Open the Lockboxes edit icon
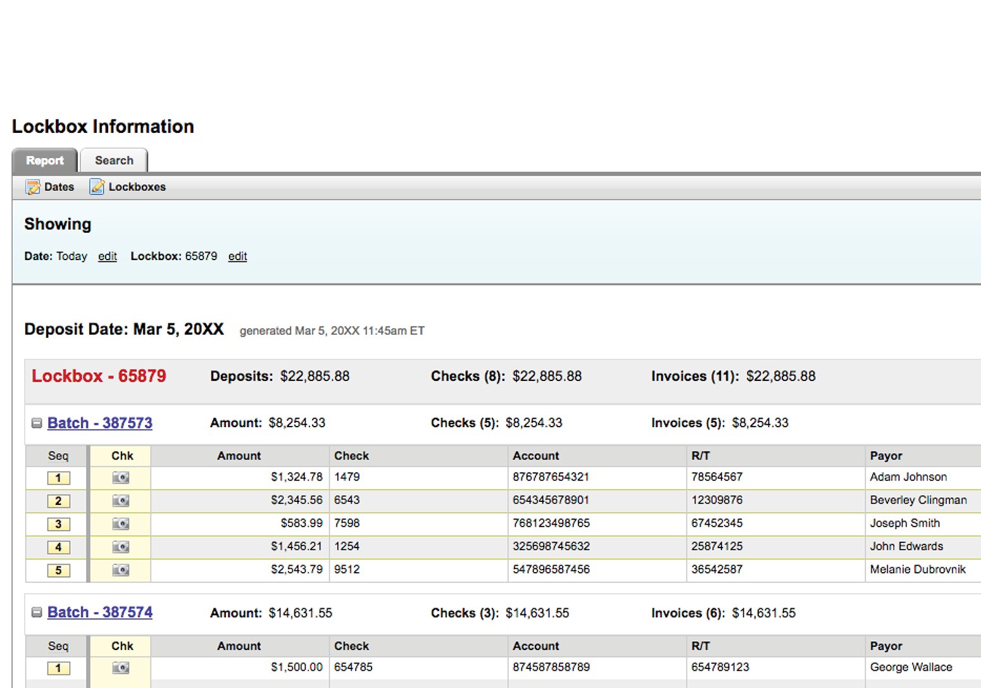The height and width of the screenshot is (688, 981). pyautogui.click(x=97, y=187)
